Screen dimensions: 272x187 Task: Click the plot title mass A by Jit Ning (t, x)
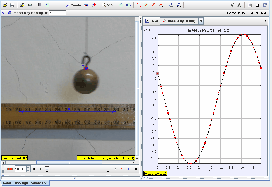[209, 30]
